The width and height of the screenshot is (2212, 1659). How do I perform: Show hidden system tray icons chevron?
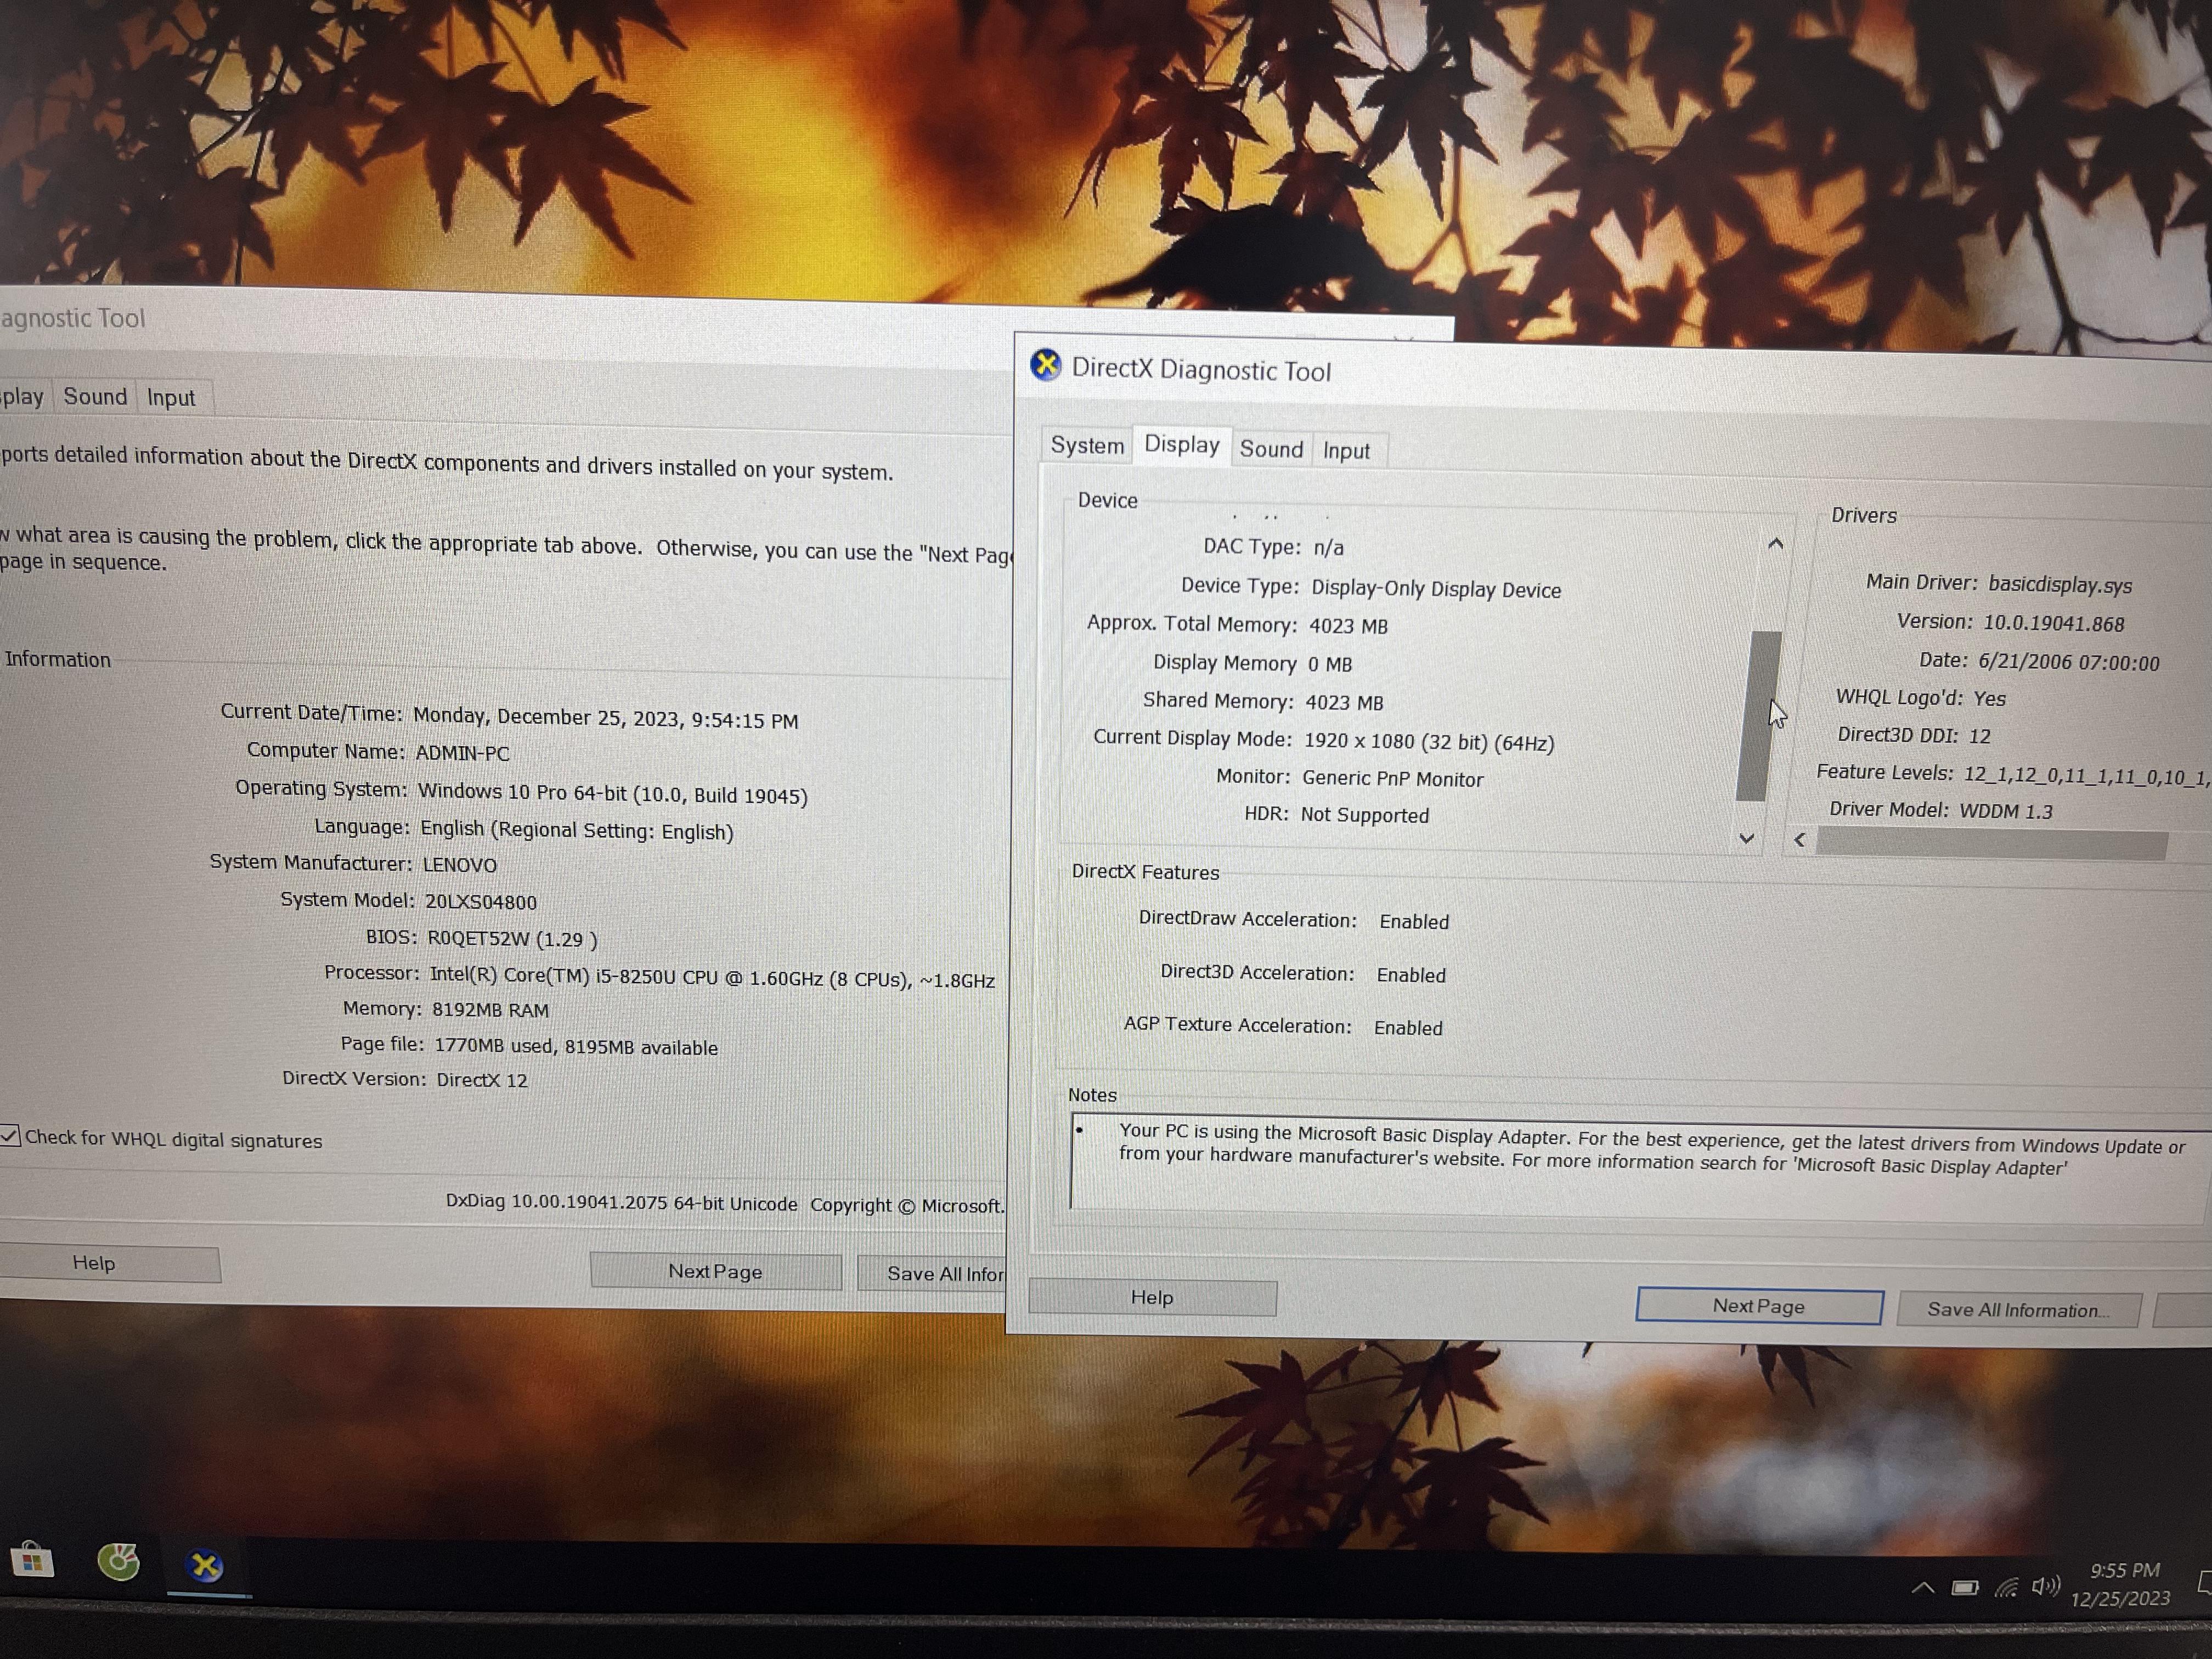pos(1922,1588)
